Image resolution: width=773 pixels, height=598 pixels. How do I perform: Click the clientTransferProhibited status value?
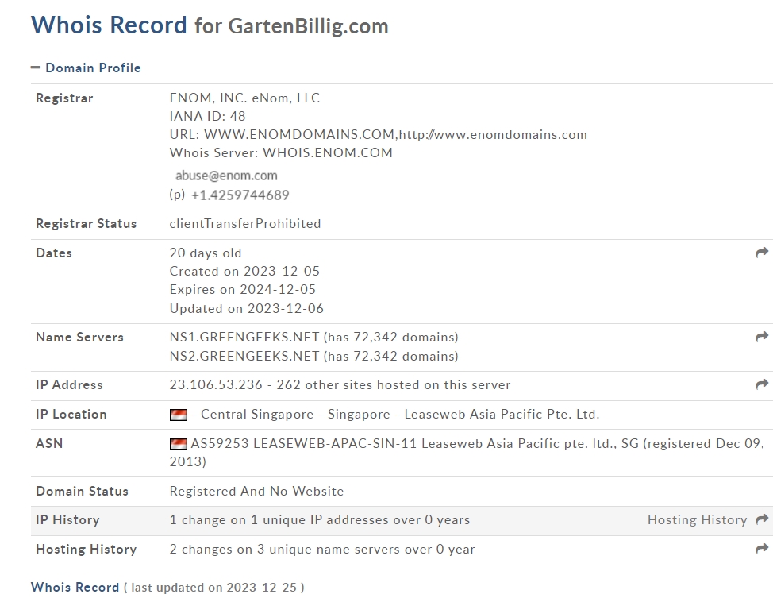(245, 223)
